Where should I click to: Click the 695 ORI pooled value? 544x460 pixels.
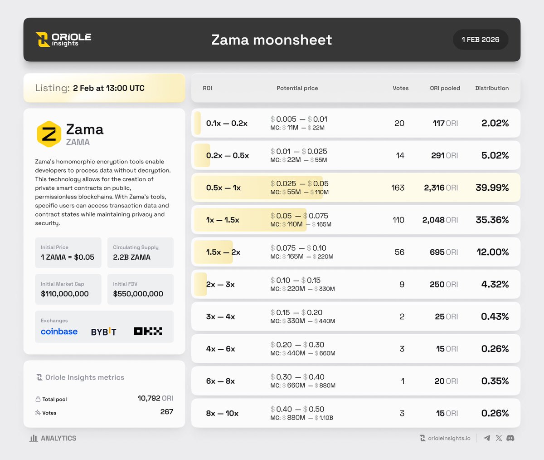click(444, 252)
